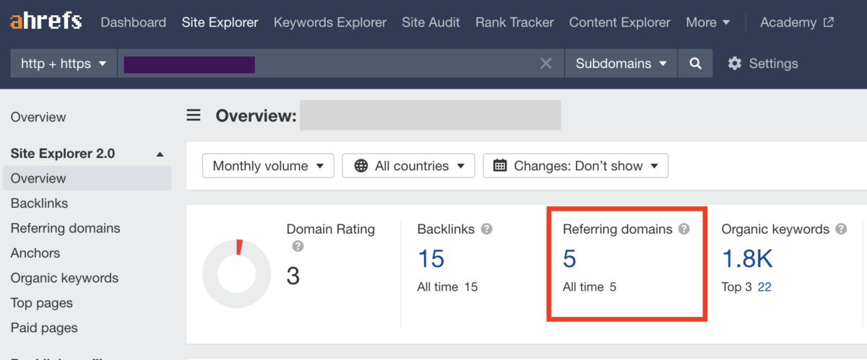Image resolution: width=867 pixels, height=360 pixels.
Task: Click the top sidebar Overview link
Action: tap(38, 117)
